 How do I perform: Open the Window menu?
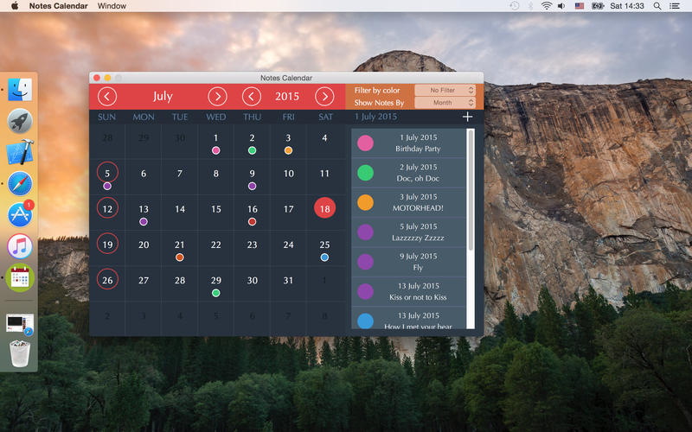pos(112,6)
